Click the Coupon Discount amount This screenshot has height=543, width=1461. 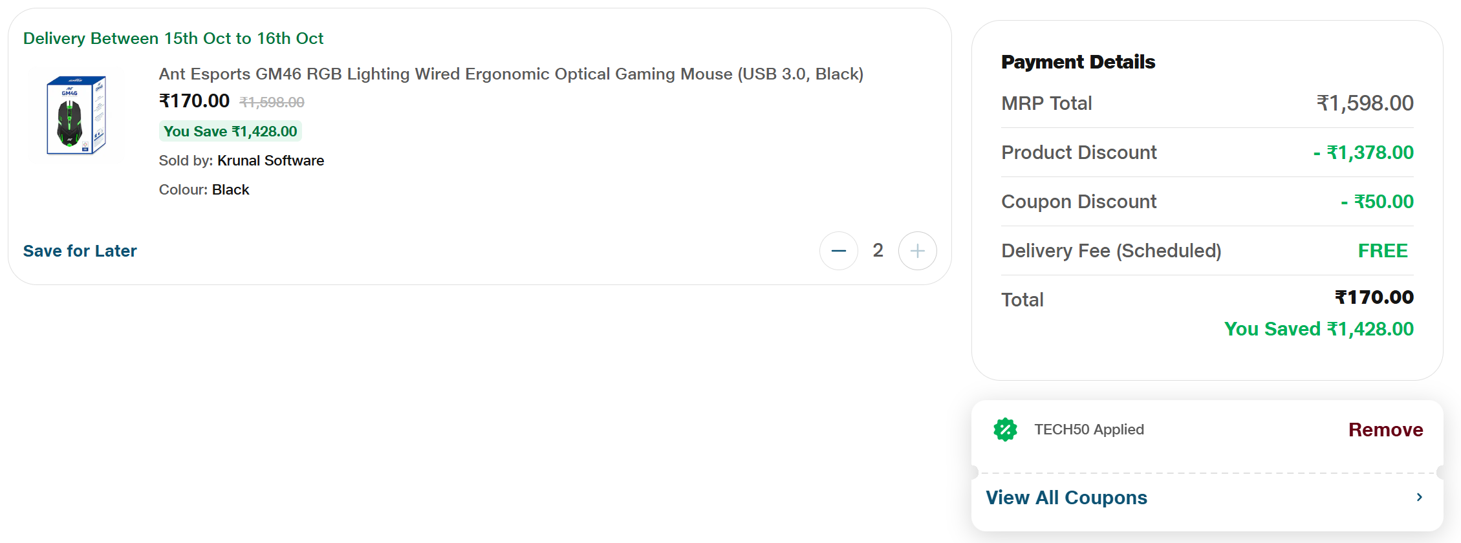(1377, 202)
